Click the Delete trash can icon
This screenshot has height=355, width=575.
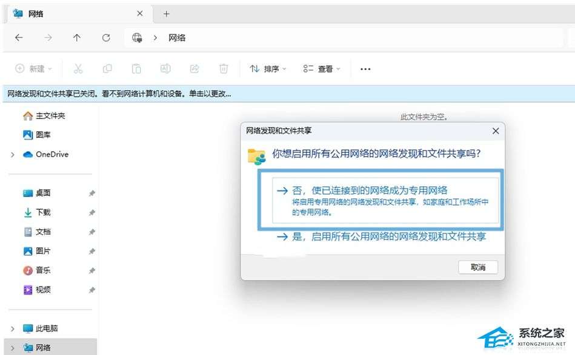(x=224, y=69)
